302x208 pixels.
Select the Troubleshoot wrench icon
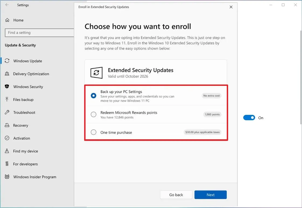pyautogui.click(x=8, y=112)
